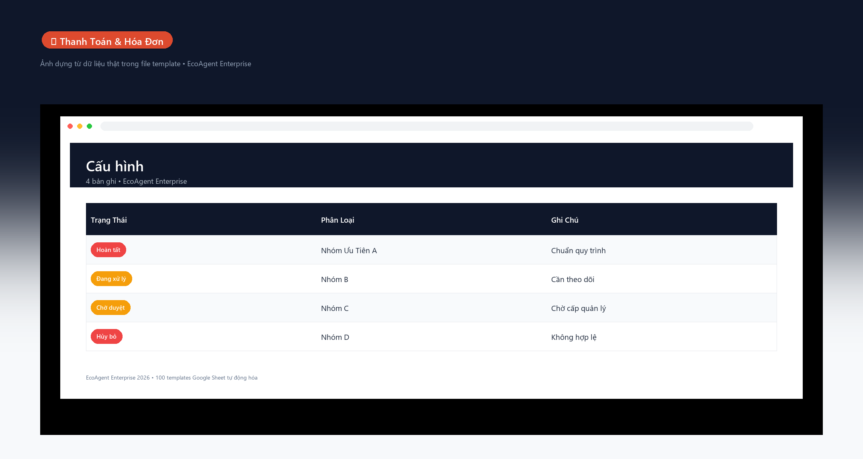Focus the browser address bar field

pyautogui.click(x=427, y=126)
